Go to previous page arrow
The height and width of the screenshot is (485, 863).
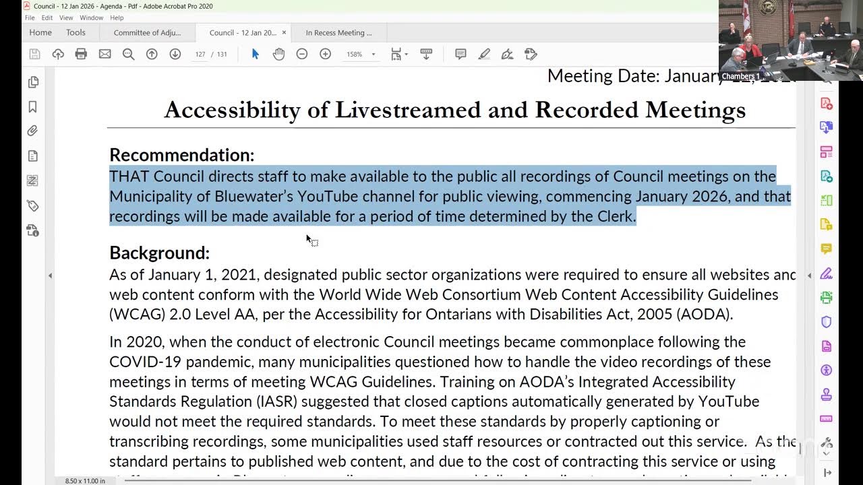tap(152, 54)
